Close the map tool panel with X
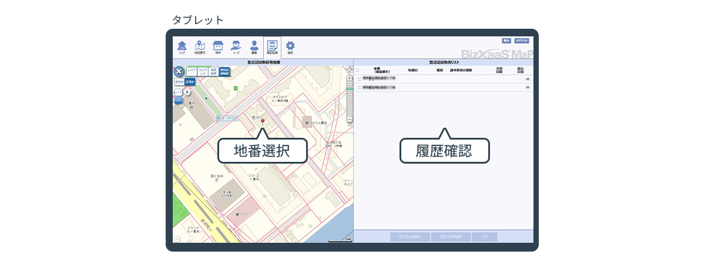Image resolution: width=705 pixels, height=268 pixels. tap(179, 72)
